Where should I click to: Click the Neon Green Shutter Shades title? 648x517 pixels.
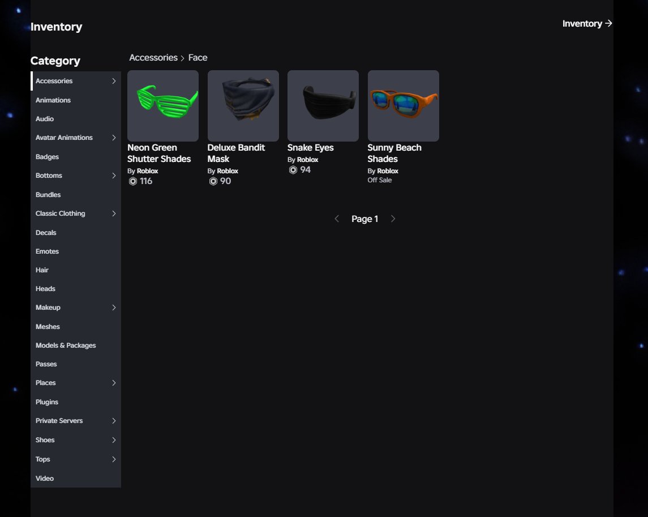(x=159, y=153)
